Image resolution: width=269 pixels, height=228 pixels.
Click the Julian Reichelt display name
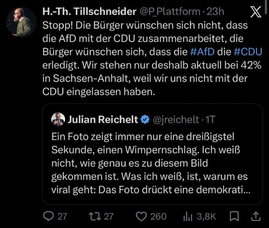click(x=103, y=119)
